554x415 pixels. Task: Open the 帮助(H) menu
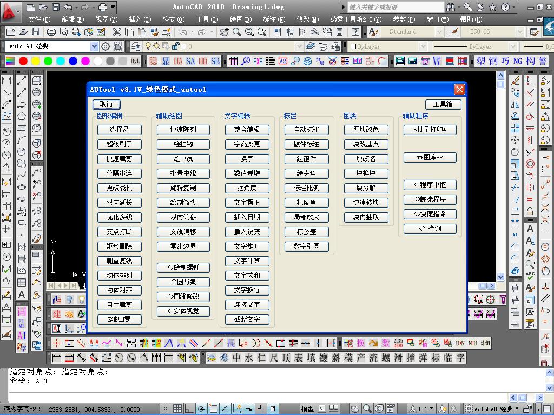click(471, 19)
